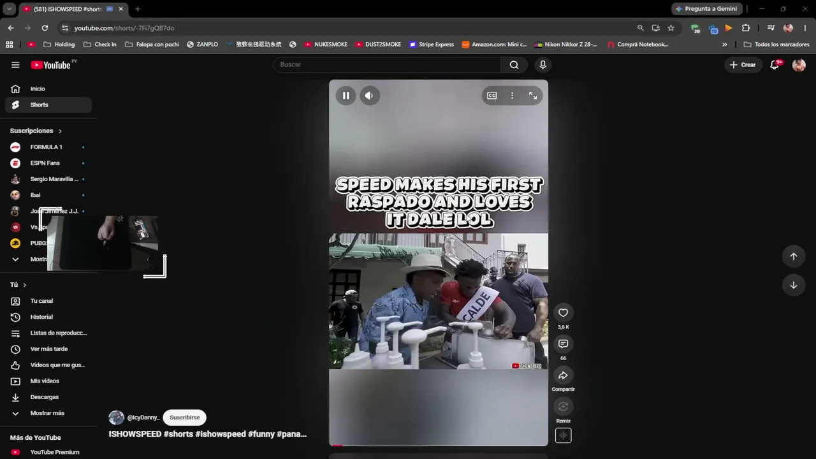
Task: Open the Check In bookmarks folder
Action: click(x=100, y=45)
